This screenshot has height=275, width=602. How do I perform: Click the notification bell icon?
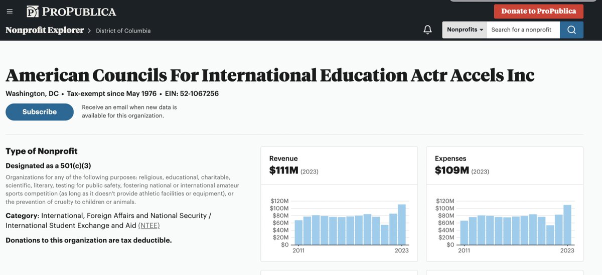[x=427, y=30]
